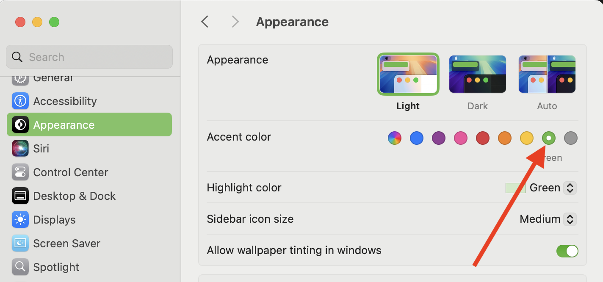This screenshot has width=603, height=282.
Task: Select the Desktop & Dock icon
Action: pyautogui.click(x=20, y=196)
